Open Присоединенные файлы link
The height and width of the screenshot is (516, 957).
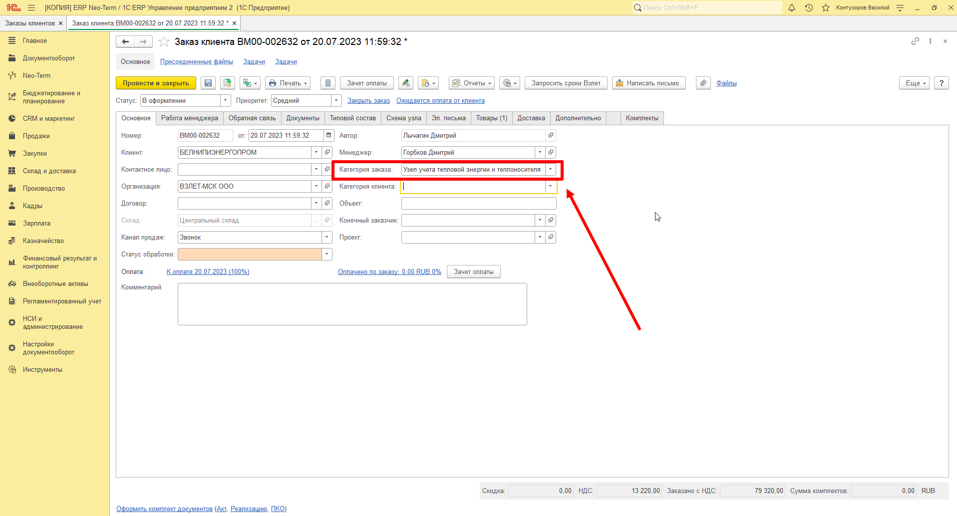(197, 62)
